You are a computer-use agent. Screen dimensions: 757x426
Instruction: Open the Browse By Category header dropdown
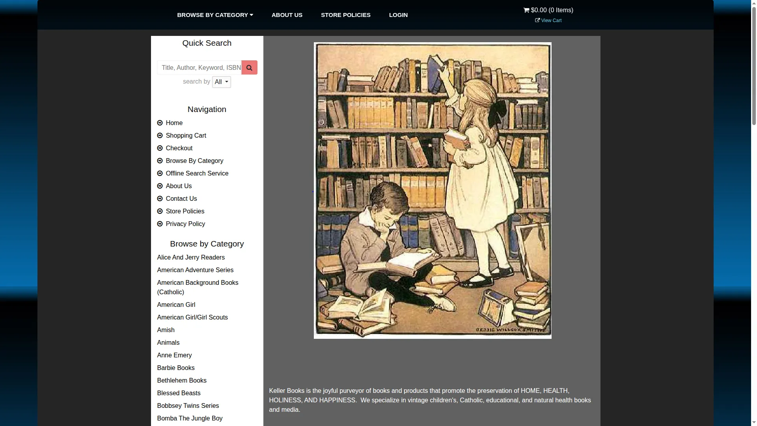(x=215, y=15)
